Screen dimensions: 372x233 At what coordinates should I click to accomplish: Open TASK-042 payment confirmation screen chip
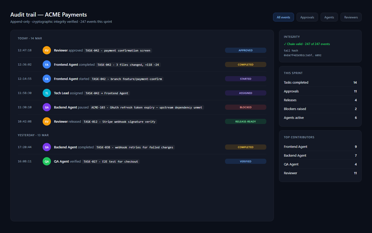[118, 50]
